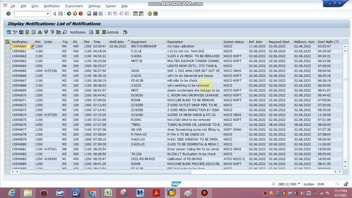Open the command field dropdown

48,14
